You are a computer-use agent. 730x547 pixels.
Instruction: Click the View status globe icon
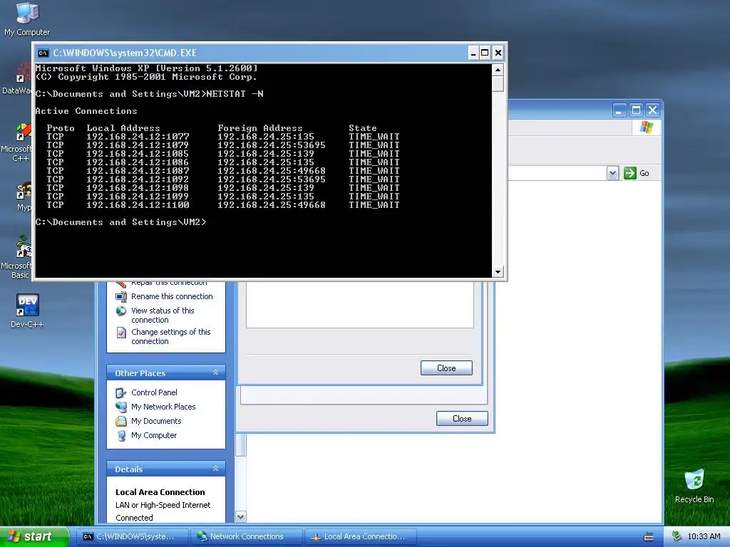(x=121, y=311)
